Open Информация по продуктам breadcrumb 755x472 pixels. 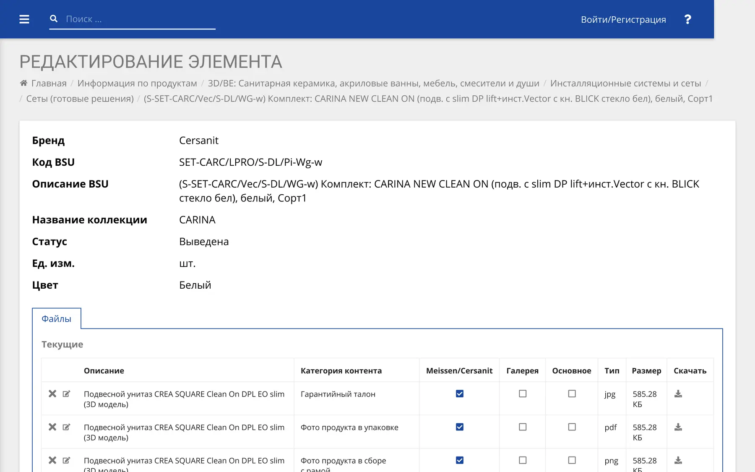point(137,83)
